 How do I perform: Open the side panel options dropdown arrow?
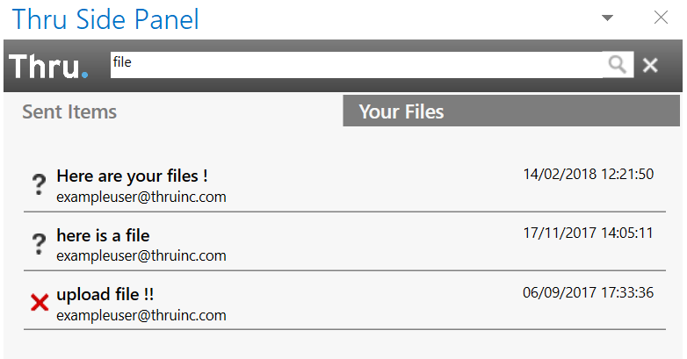coord(607,18)
